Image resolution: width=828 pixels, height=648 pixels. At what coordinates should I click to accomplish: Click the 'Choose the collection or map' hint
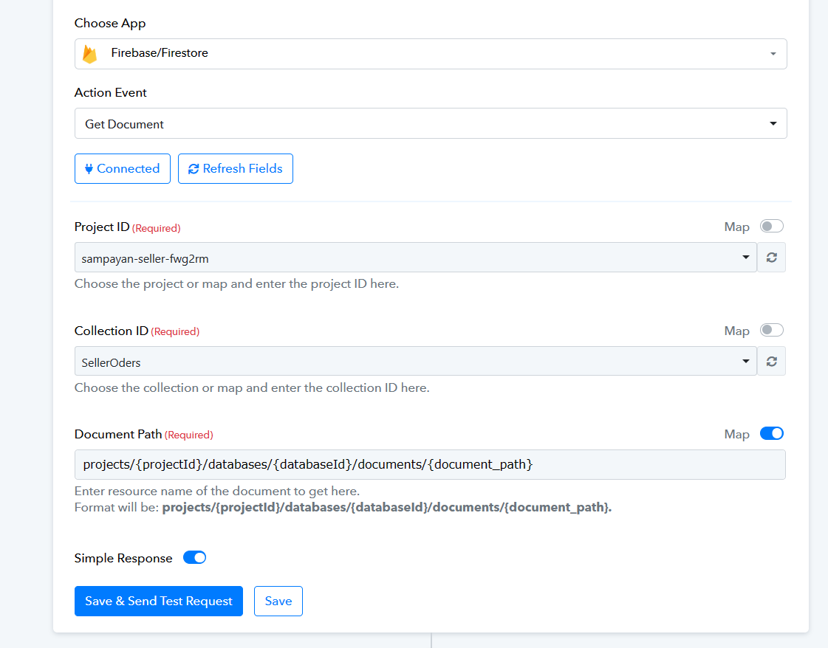pos(252,388)
